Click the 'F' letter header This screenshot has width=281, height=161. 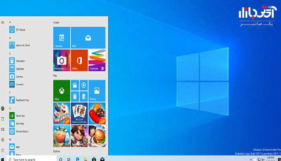tap(10, 93)
